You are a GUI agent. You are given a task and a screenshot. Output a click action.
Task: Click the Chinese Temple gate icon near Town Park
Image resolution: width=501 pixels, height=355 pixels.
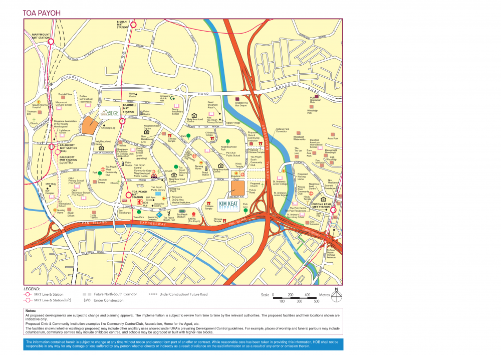(208, 203)
